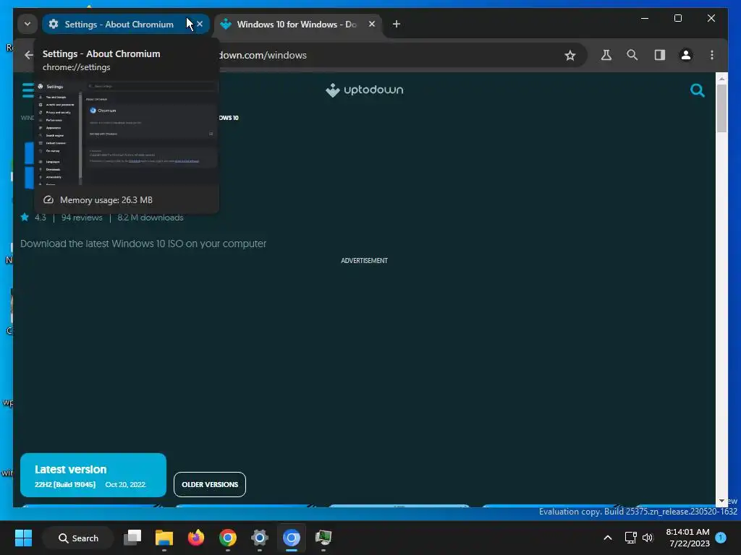Open the OLDER VERSIONS button
This screenshot has height=555, width=741.
(x=210, y=485)
